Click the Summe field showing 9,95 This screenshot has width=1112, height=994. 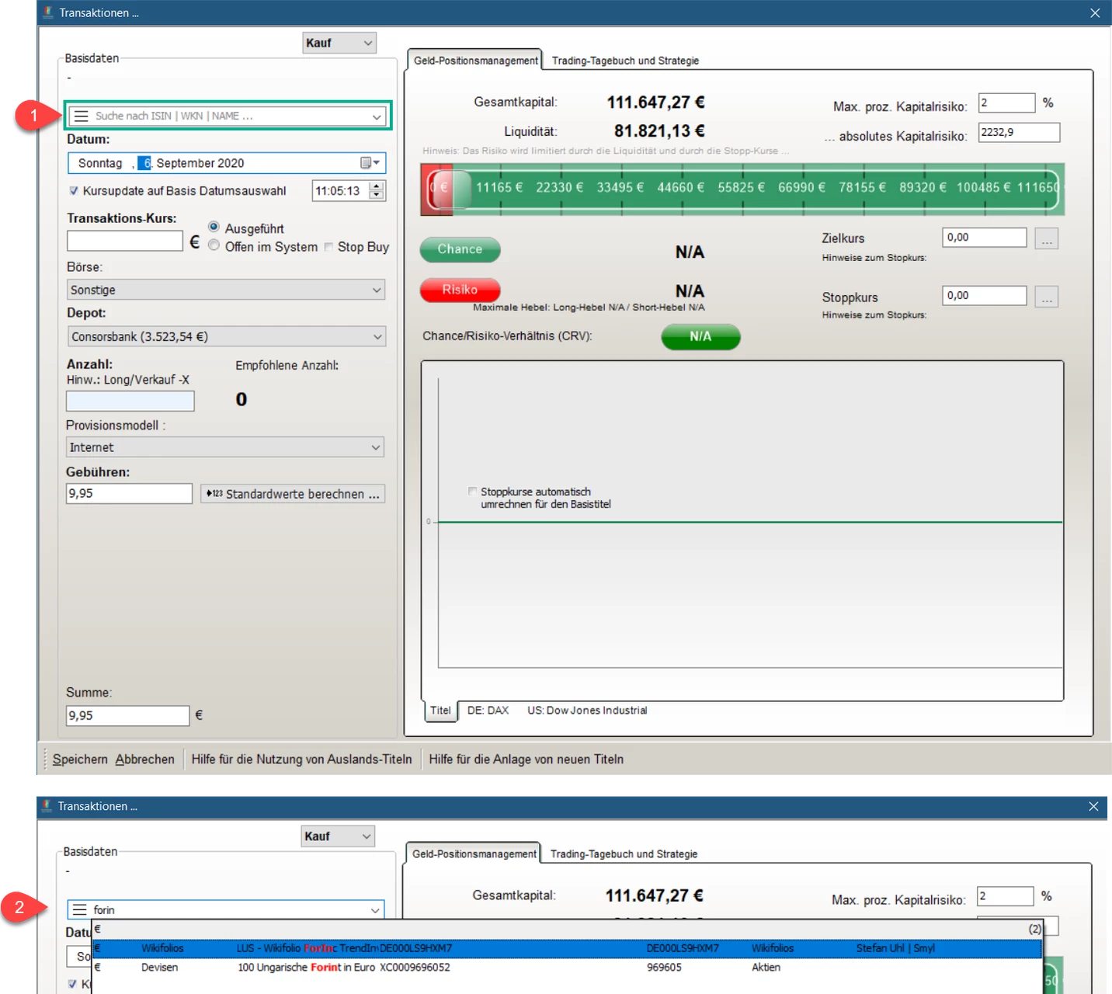pyautogui.click(x=128, y=716)
